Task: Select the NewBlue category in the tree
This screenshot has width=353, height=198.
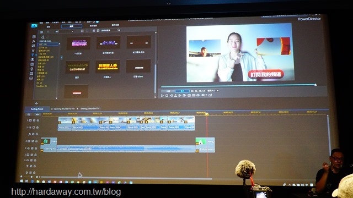Action: tap(41, 86)
